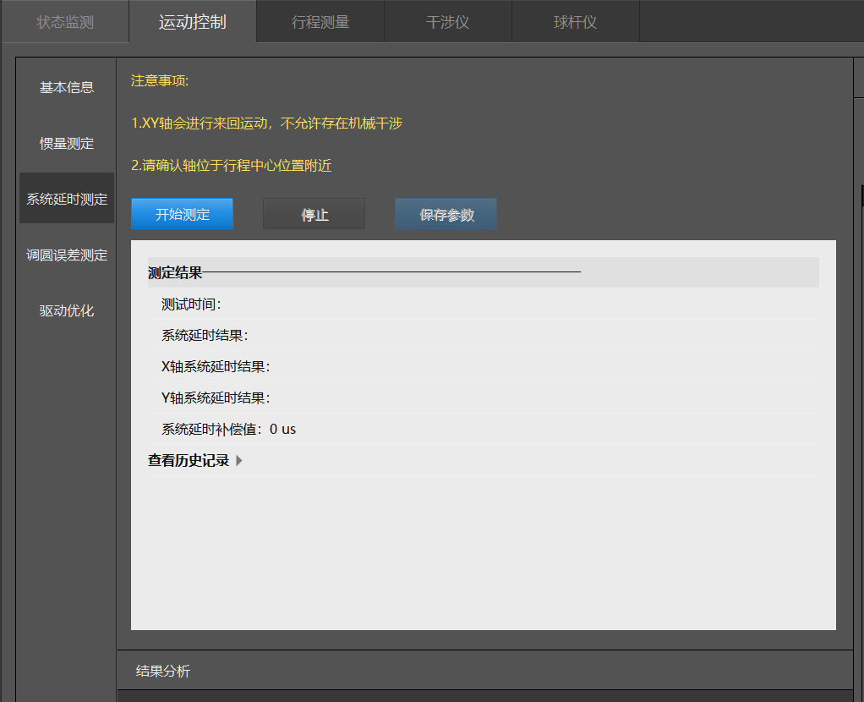The width and height of the screenshot is (864, 702).
Task: Expand 查看历史记录 arrow
Action: [x=239, y=460]
